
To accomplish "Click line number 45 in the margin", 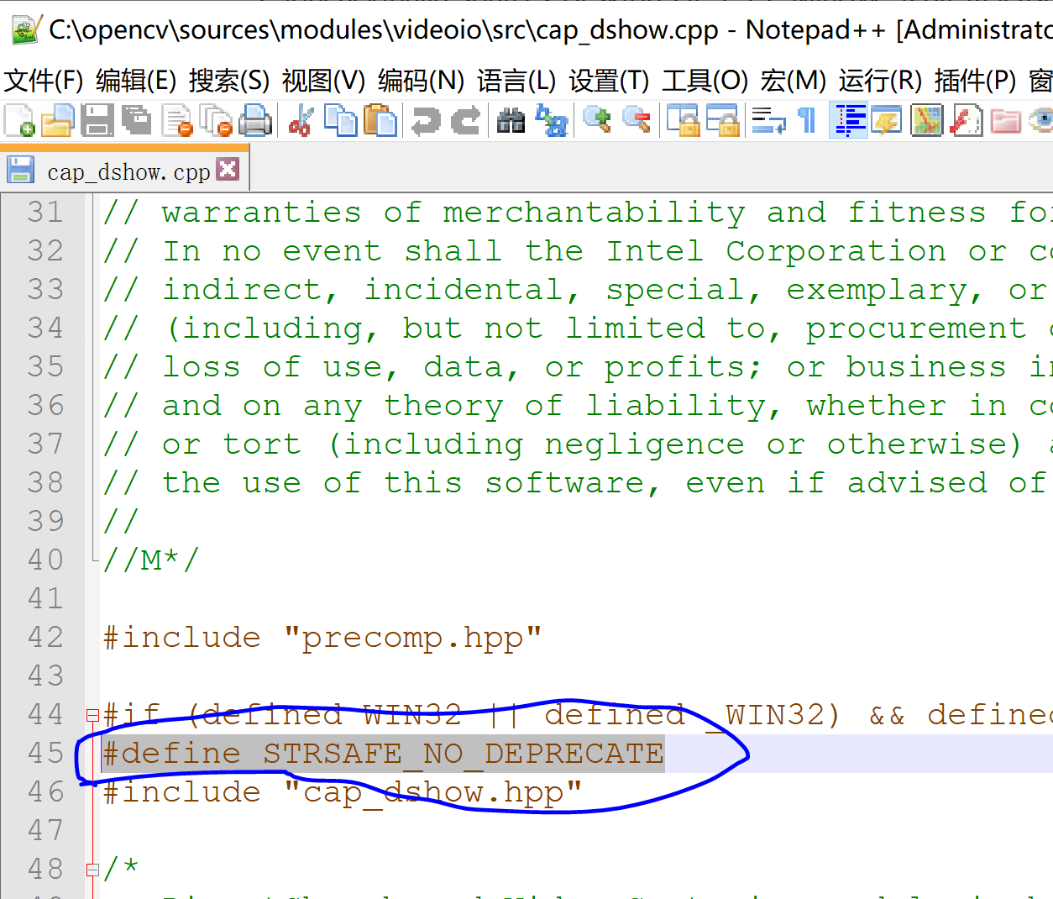I will point(47,753).
